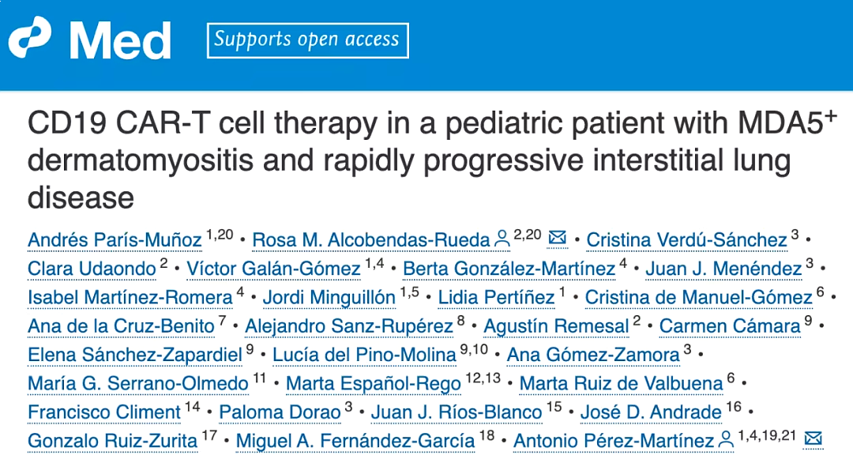Click the Med journal title
Screen dimensions: 853x459
pos(121,41)
